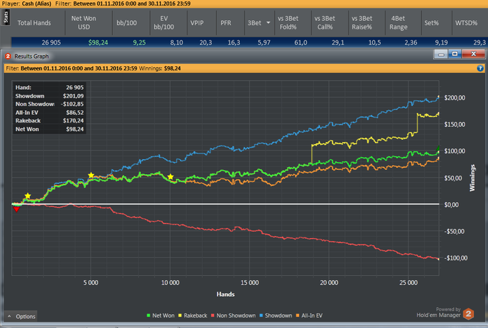Click WTSD% column header
488x328 pixels.
pos(466,23)
